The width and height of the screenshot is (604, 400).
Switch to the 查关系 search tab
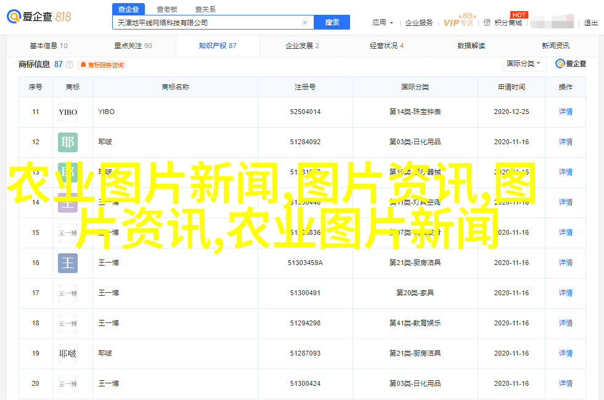tap(206, 9)
